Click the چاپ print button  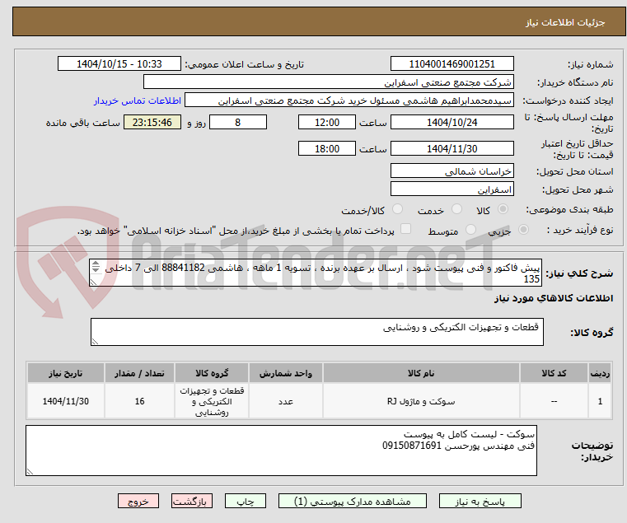point(246,501)
